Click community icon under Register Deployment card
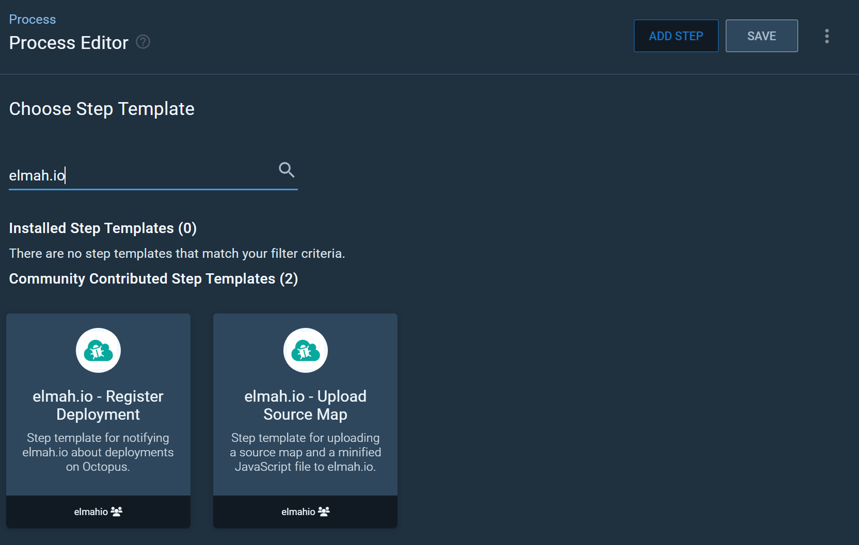Screen dimensions: 859x545 click(117, 511)
